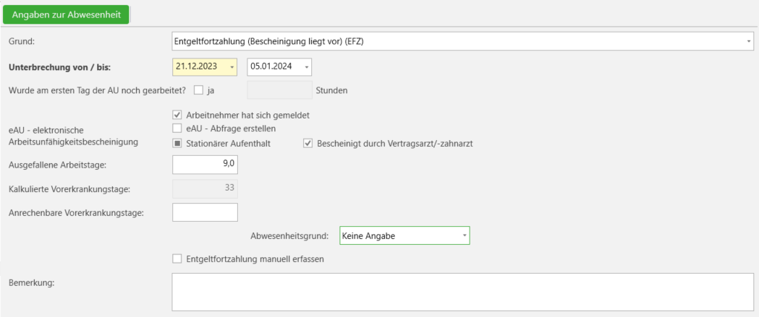
Task: Enable 'Entgeltfortzahlung manuell erfassen' checkbox
Action: [x=177, y=259]
